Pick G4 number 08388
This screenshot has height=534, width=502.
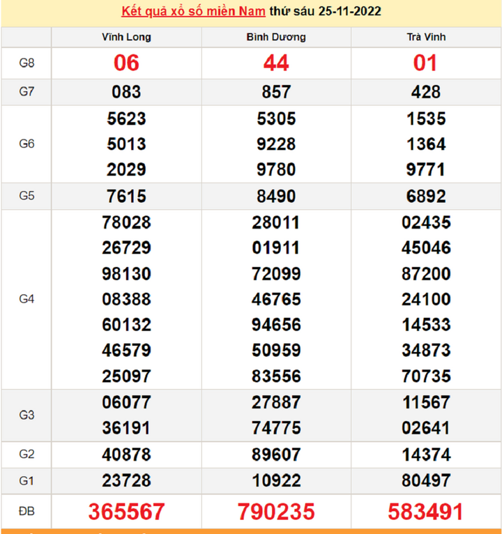pyautogui.click(x=126, y=299)
